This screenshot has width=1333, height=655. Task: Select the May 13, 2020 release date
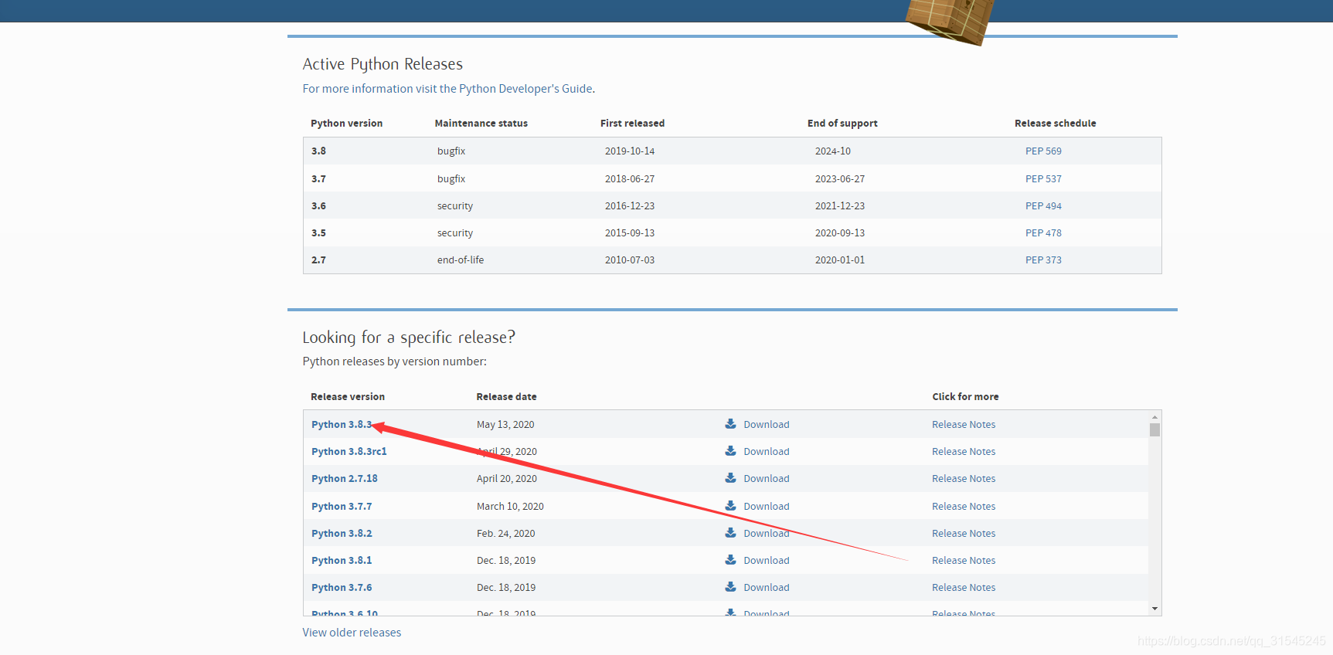tap(505, 425)
